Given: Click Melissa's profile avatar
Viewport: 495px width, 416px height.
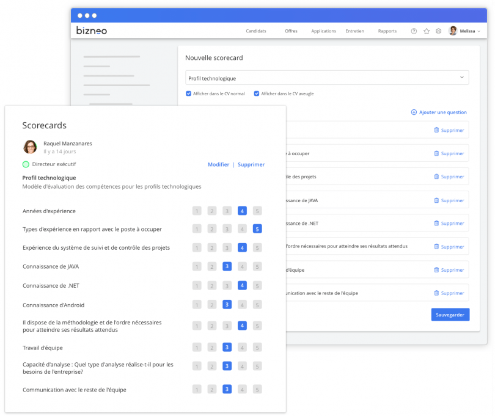Looking at the screenshot, I should [452, 31].
